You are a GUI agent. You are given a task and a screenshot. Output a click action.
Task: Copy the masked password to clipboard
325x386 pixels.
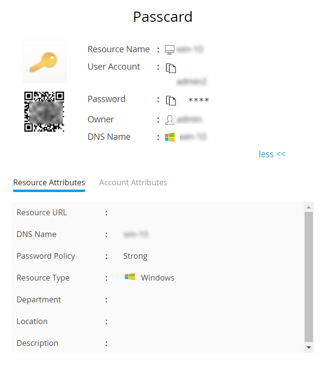[x=170, y=100]
